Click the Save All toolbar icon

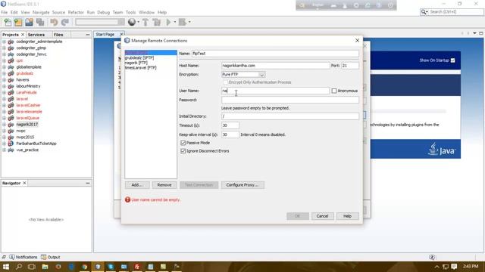[40, 22]
